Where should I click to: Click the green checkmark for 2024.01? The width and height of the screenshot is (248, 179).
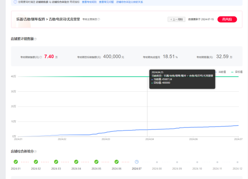pyautogui.click(x=16, y=162)
